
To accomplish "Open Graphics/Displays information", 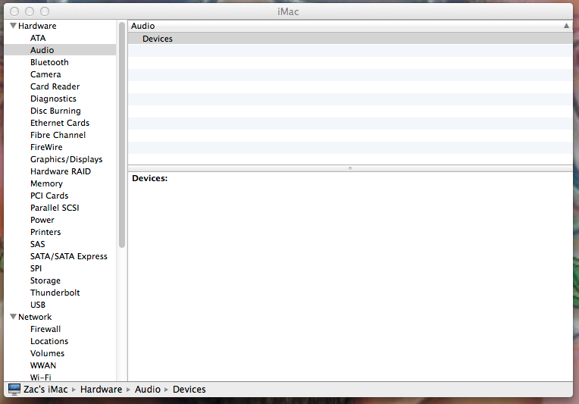I will 67,159.
